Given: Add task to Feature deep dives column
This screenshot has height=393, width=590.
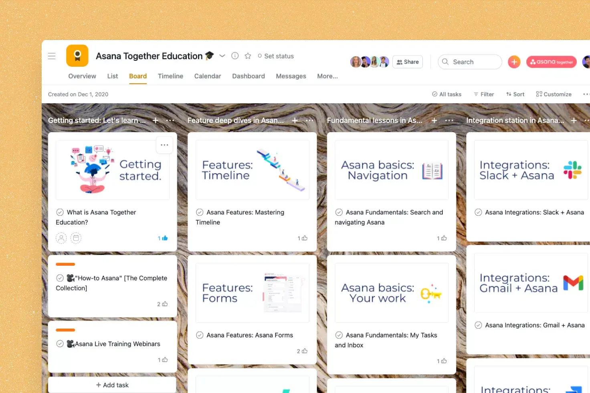Looking at the screenshot, I should [x=295, y=120].
